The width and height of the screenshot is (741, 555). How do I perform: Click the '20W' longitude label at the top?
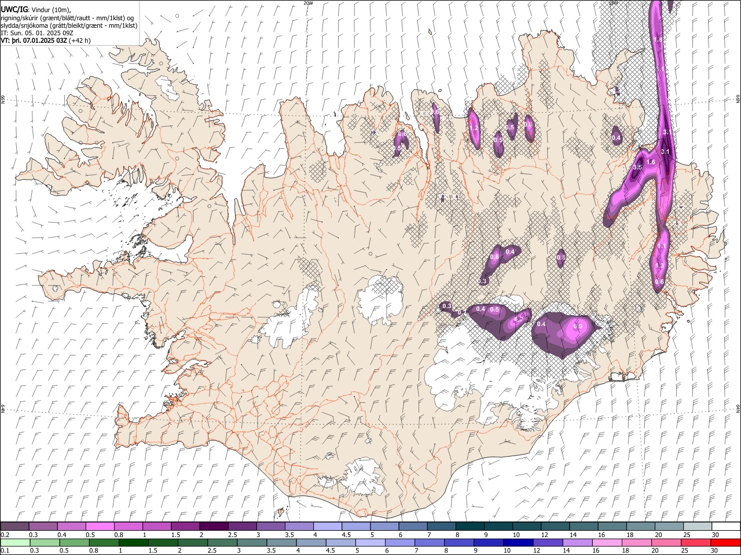308,3
